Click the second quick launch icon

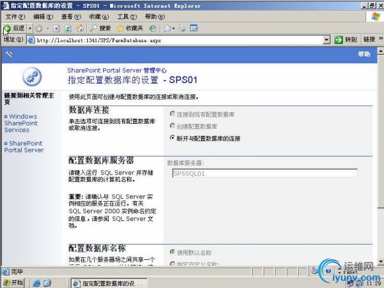click(x=47, y=283)
